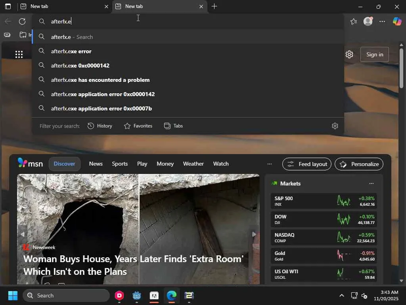Click the Sign in button

pos(374,54)
